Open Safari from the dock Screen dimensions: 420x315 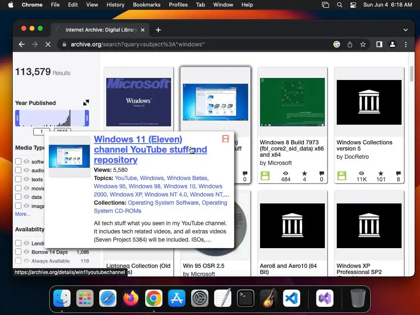click(108, 298)
